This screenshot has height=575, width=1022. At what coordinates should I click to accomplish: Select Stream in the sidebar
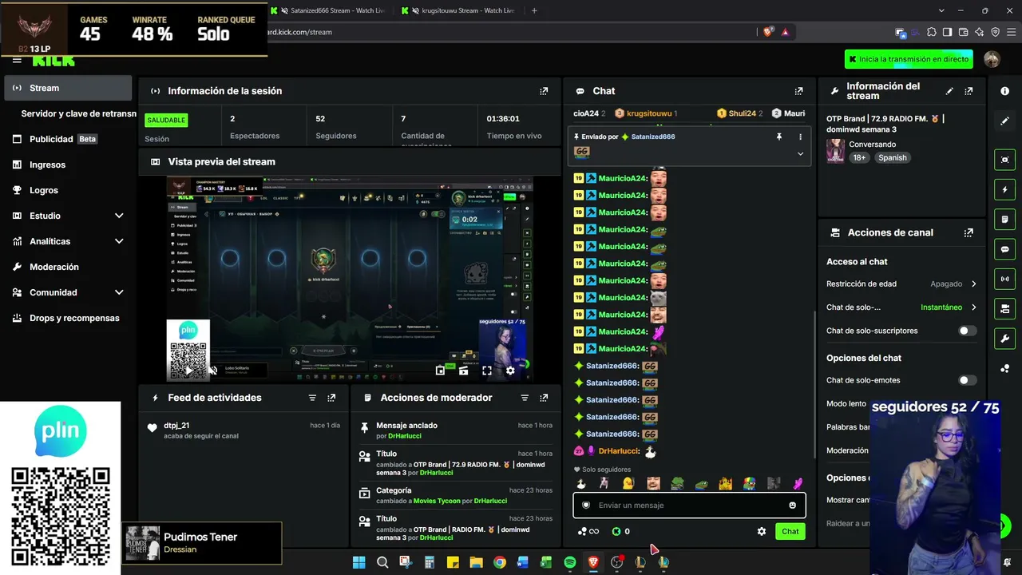coord(68,88)
